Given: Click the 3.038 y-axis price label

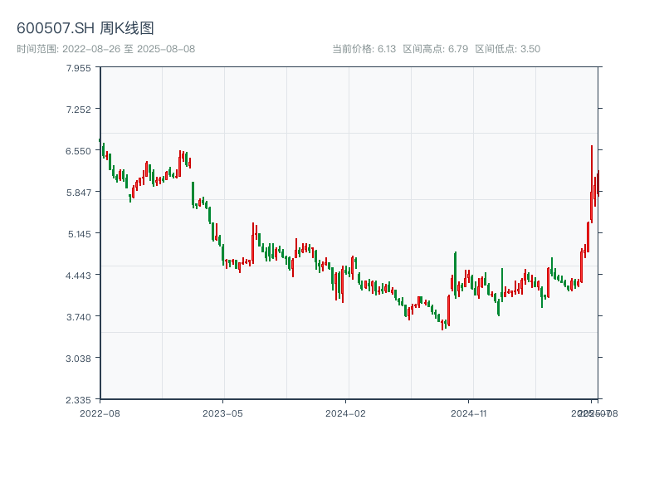Looking at the screenshot, I should coord(82,359).
